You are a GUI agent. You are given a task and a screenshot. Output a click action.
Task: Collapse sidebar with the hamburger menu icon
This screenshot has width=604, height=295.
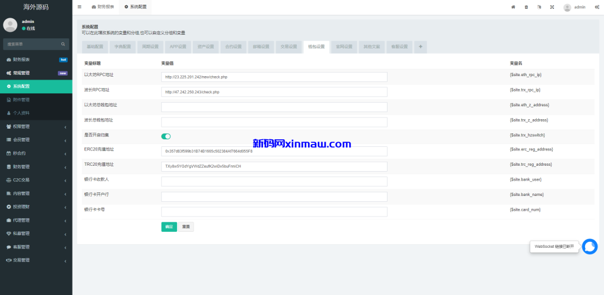[80, 7]
